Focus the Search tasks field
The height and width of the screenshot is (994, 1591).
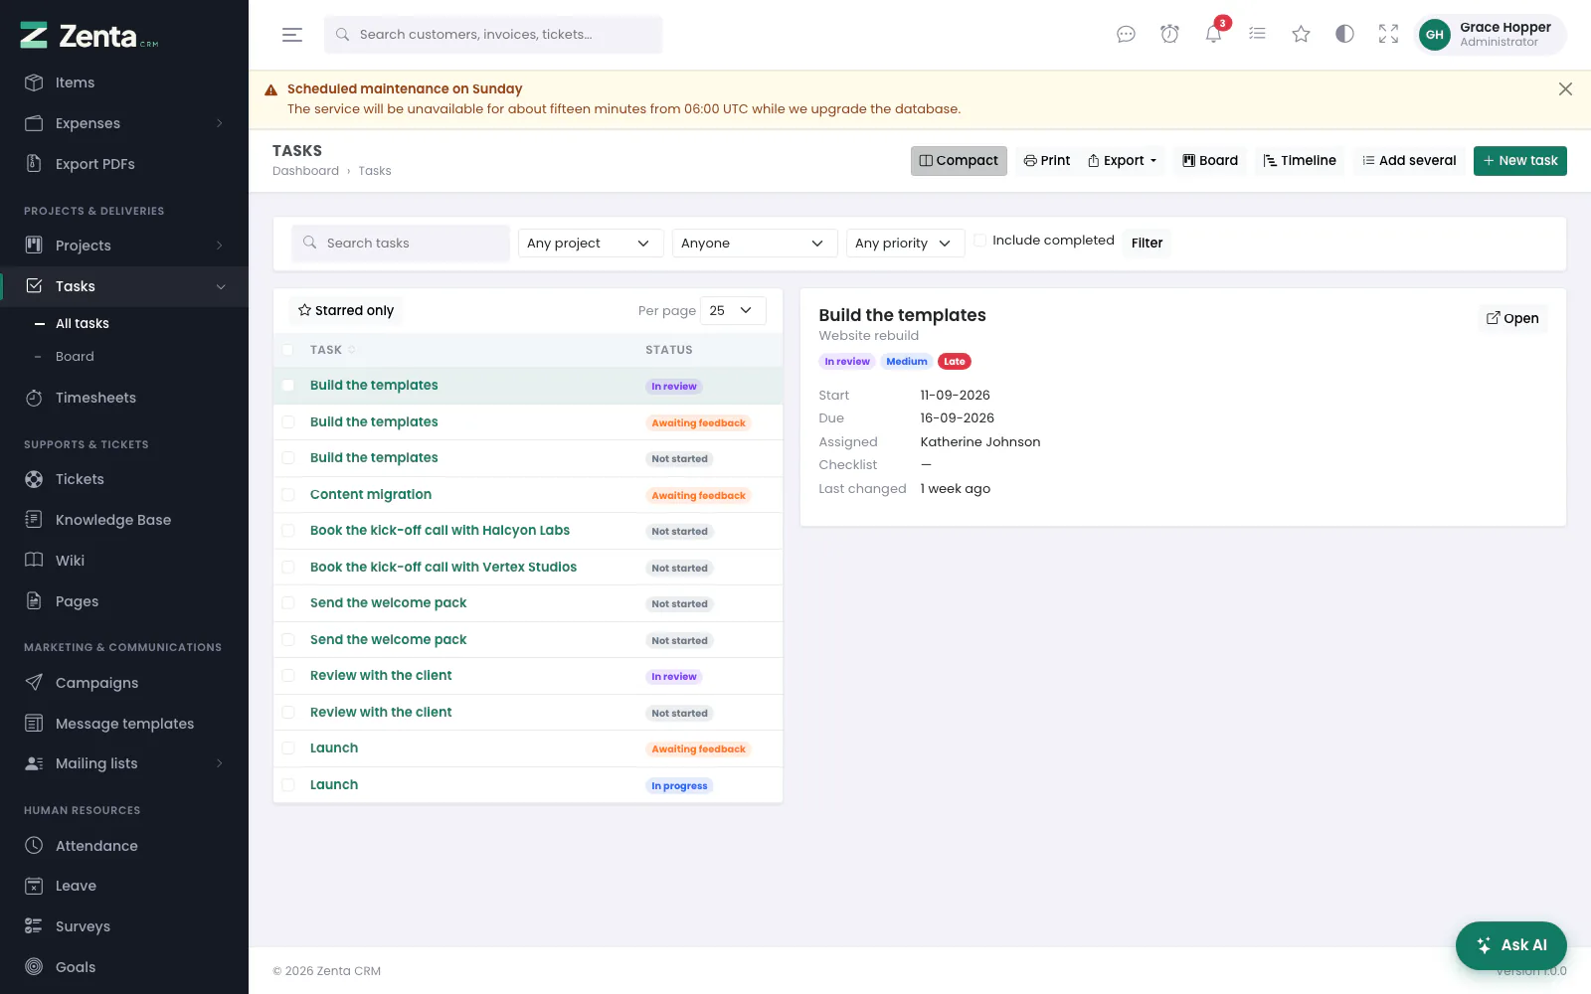[401, 244]
